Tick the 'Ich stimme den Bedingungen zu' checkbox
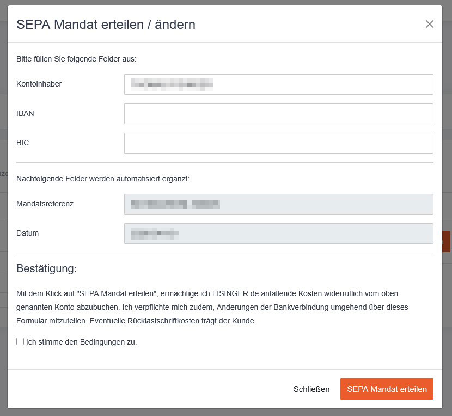This screenshot has width=452, height=416. click(20, 341)
